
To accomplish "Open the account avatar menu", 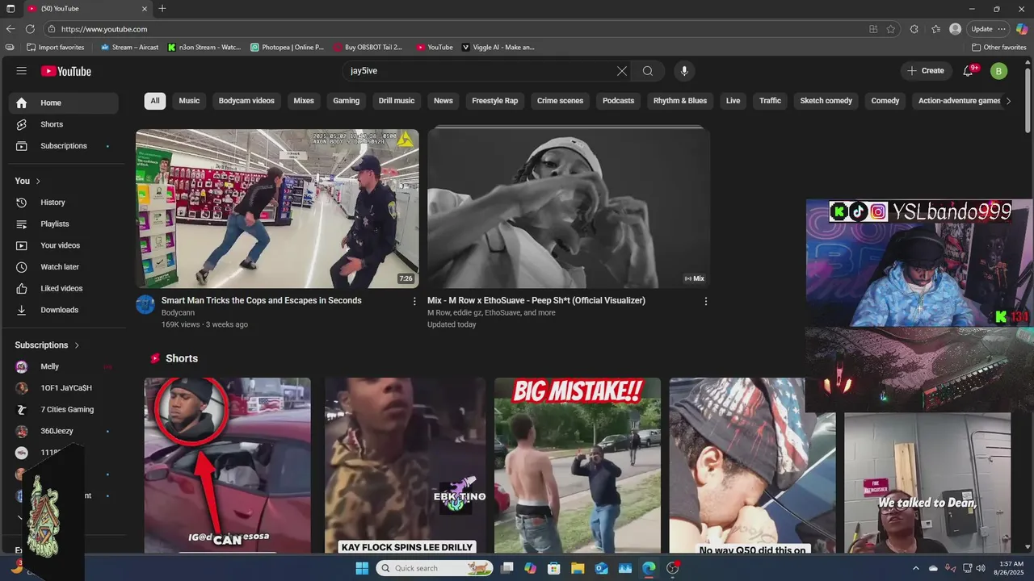I will [x=998, y=71].
